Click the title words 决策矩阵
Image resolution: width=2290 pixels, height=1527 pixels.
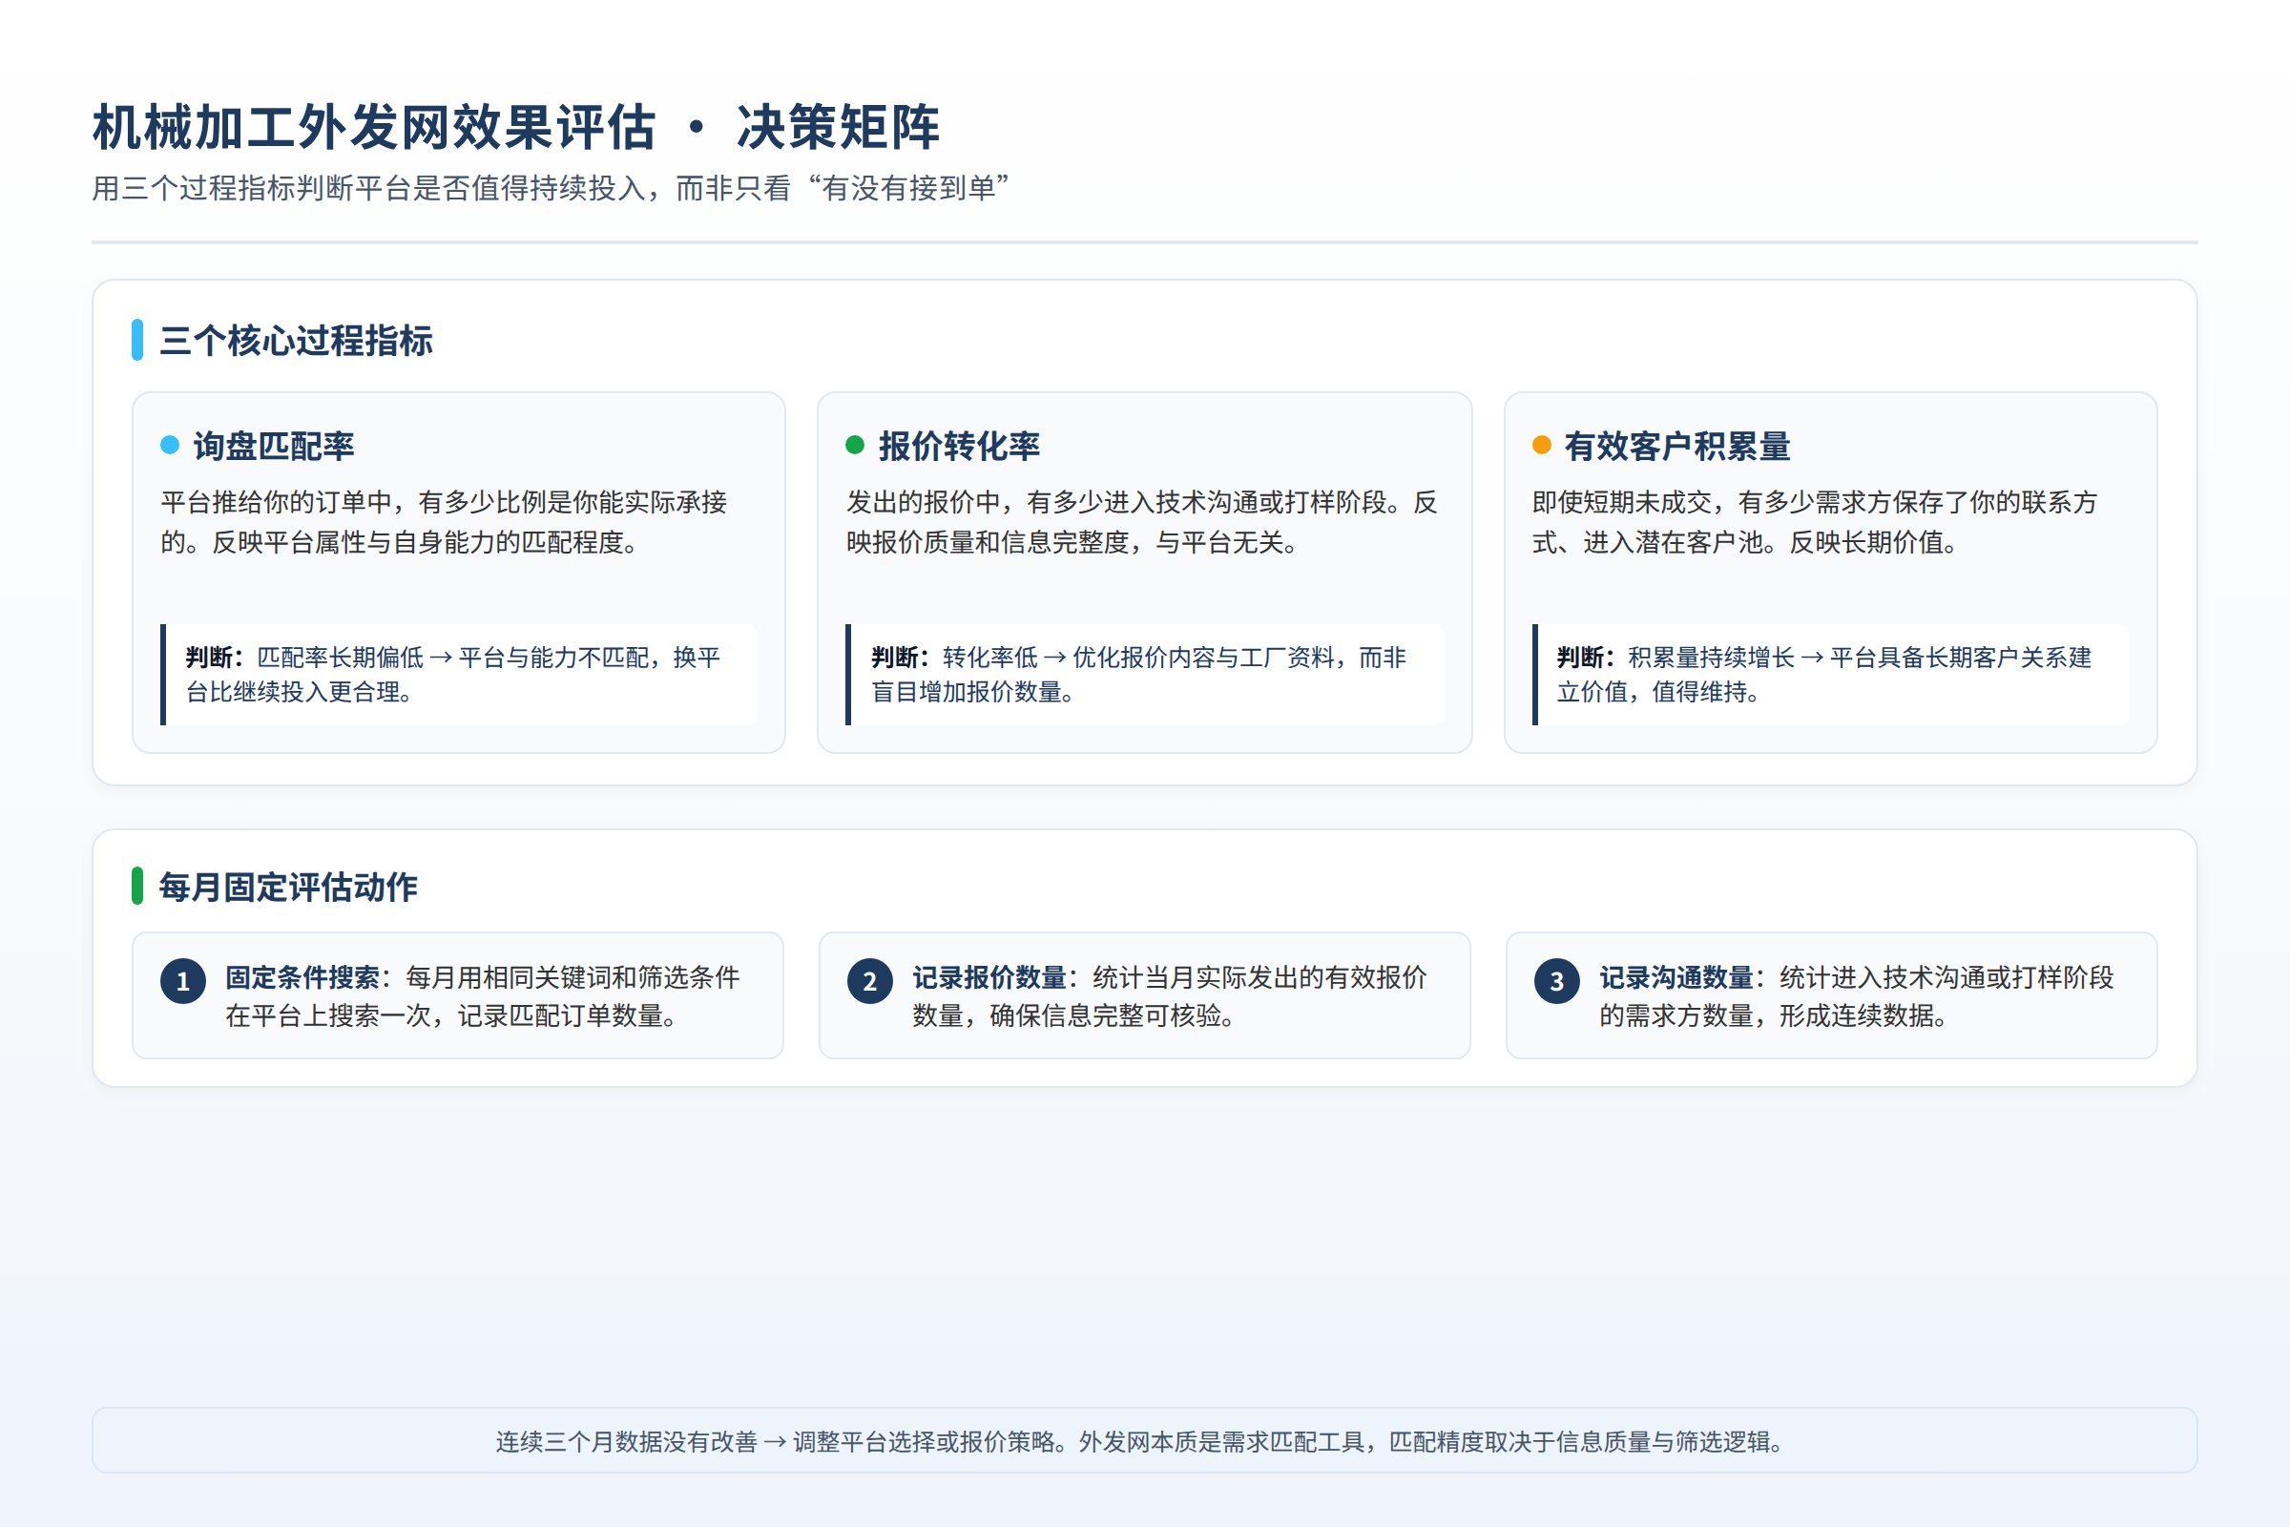point(839,128)
